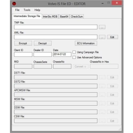Click Edit next to CSW File
The image size is (133, 133).
(113, 121)
